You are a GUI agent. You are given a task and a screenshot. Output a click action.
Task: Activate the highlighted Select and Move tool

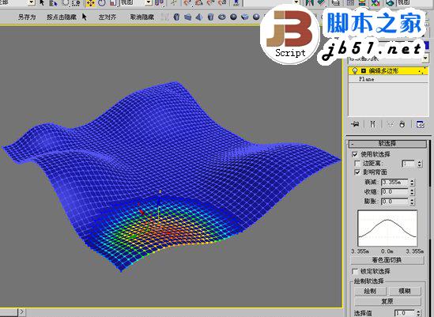tap(90, 3)
